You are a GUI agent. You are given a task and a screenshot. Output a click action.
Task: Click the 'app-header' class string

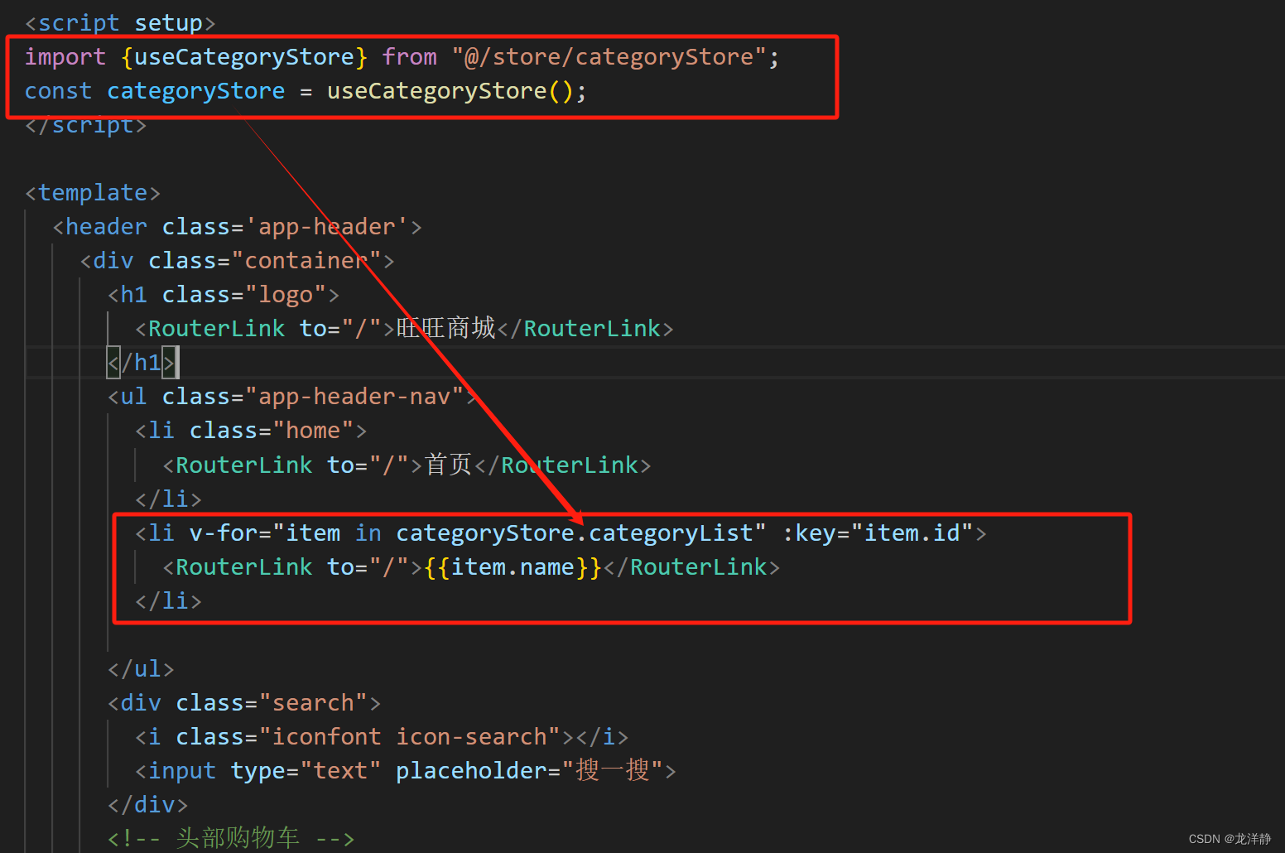[329, 225]
